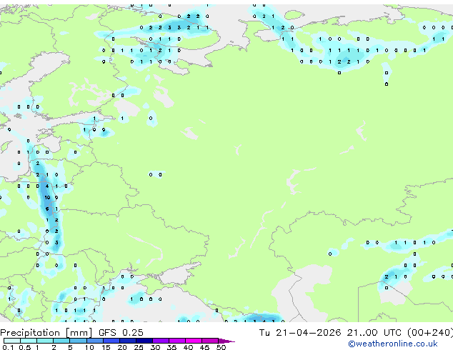Click the legend swatch between 5 and 10
Viewport: 453px width, 350px height.
78,341
